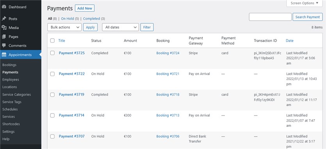
Task: Open Booking #3718 link
Action: click(x=168, y=94)
